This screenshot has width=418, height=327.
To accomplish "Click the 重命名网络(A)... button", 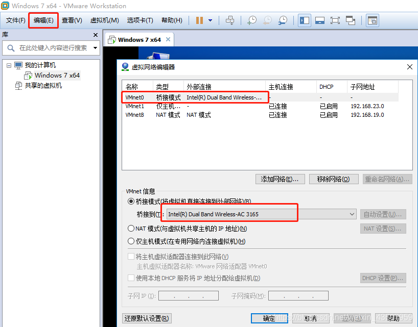I will click(x=387, y=179).
